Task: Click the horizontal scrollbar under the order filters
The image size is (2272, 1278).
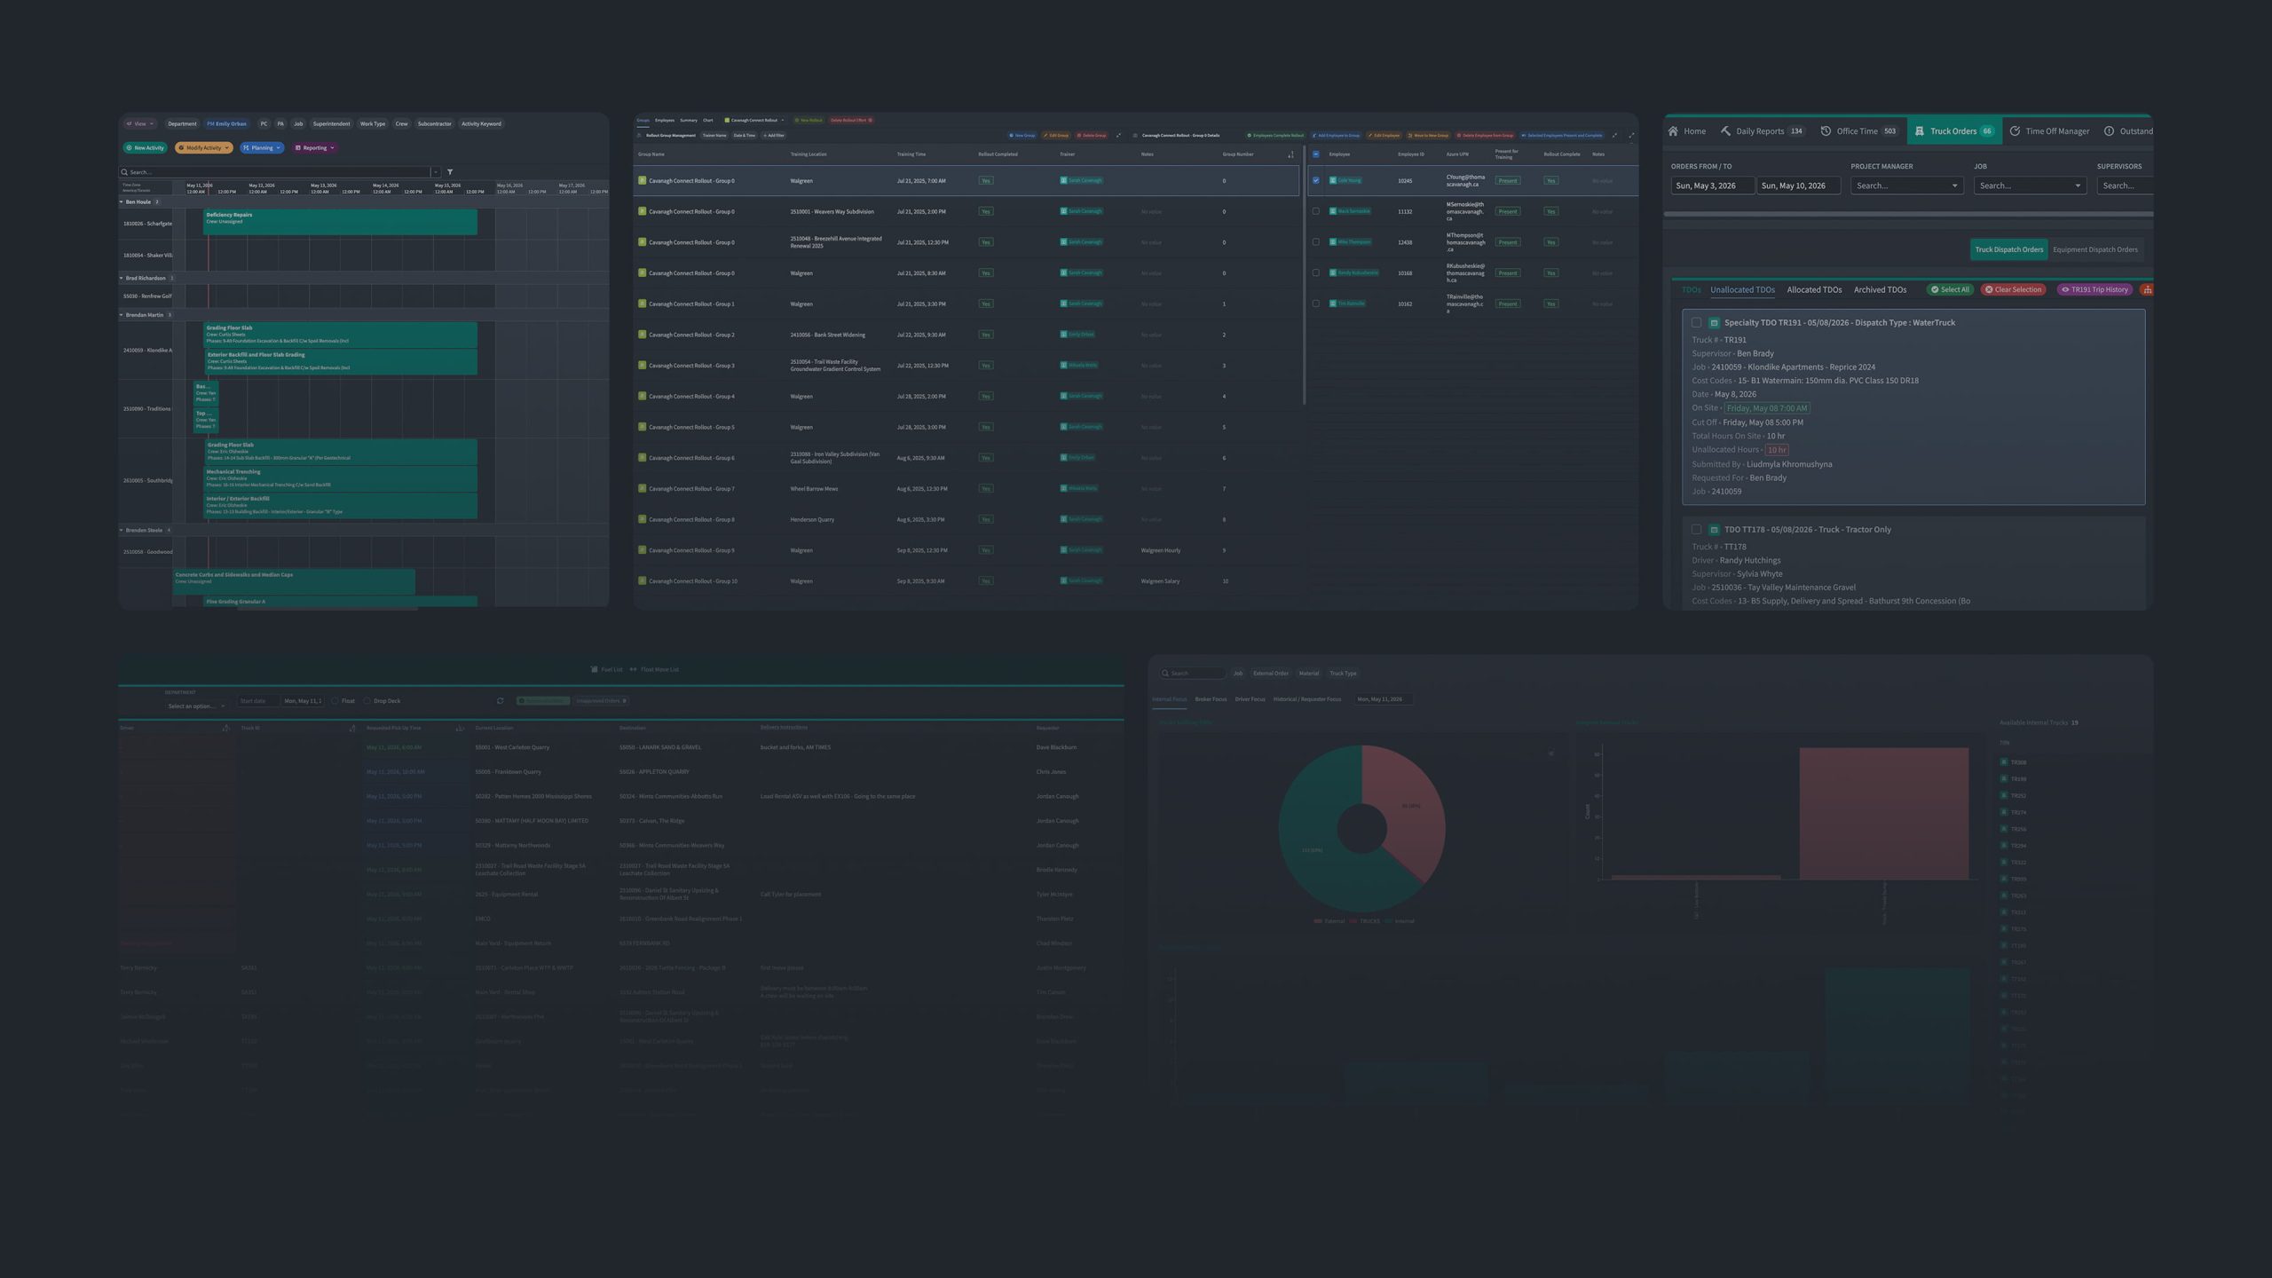Action: [1908, 214]
